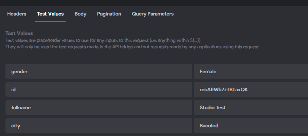Go to the Pagination tab

(x=109, y=14)
